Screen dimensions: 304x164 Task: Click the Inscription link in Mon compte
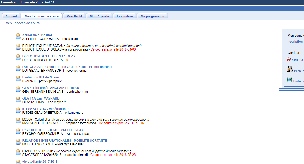(x=295, y=42)
